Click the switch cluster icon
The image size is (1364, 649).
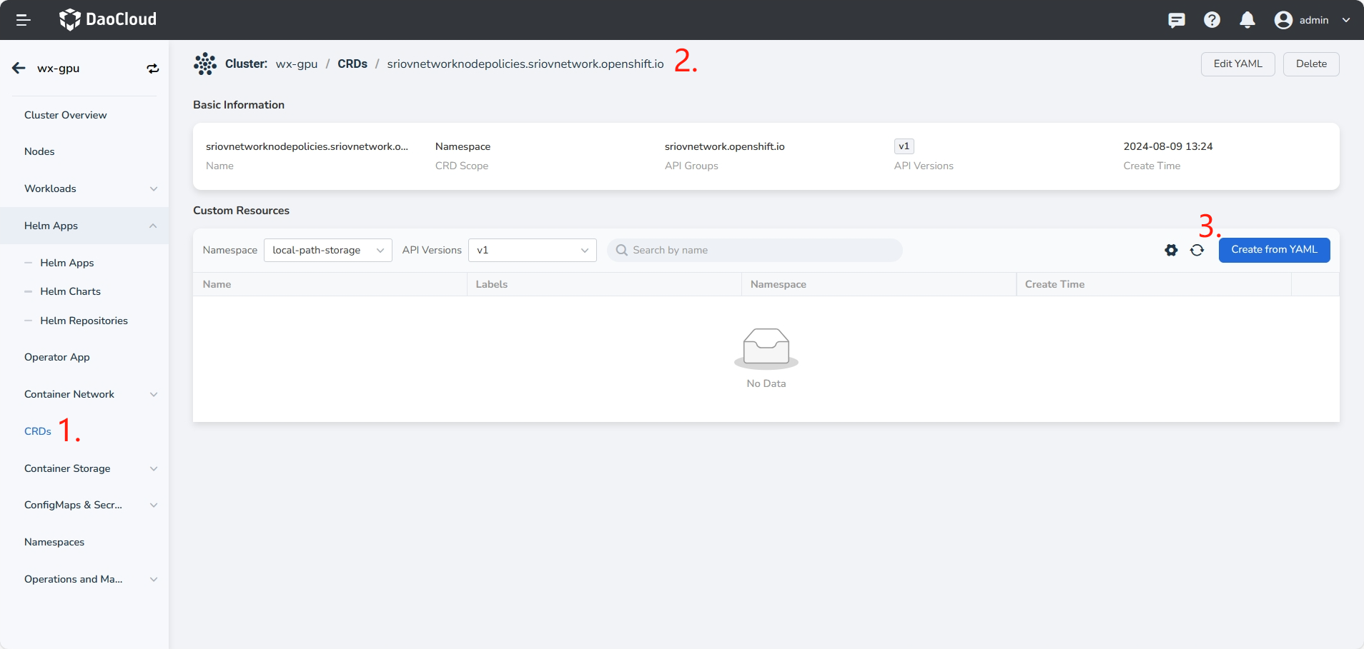click(152, 69)
